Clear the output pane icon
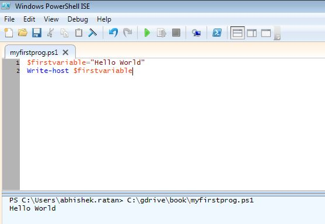Viewport: 325px width, 224px height. point(92,33)
